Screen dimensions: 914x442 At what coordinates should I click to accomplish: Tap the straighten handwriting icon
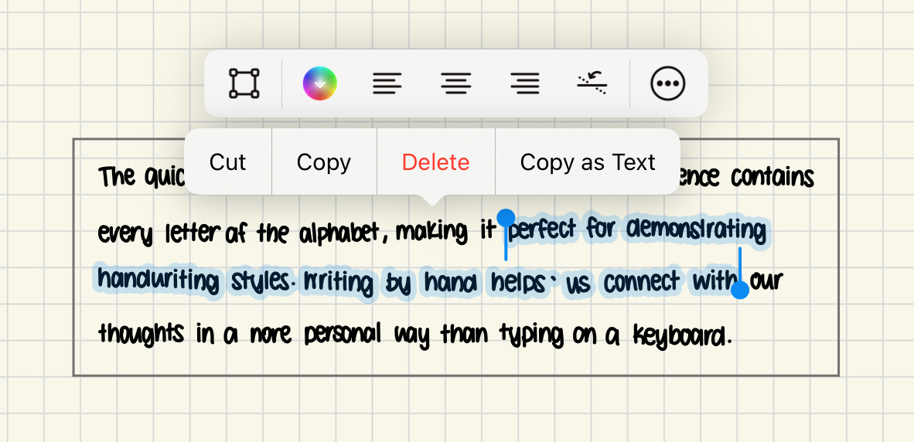pyautogui.click(x=592, y=83)
